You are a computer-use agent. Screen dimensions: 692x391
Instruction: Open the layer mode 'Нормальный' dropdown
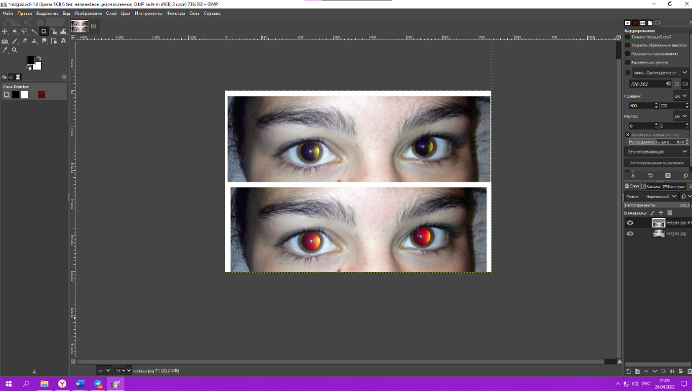(651, 197)
